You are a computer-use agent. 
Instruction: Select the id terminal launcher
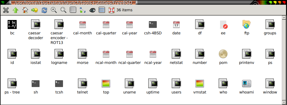coord(12,54)
